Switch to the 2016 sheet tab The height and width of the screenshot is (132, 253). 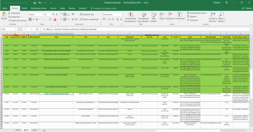tap(18, 130)
